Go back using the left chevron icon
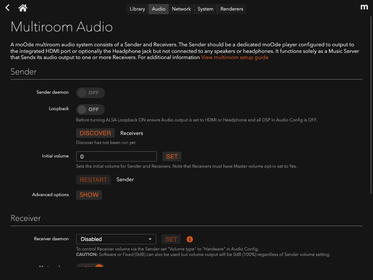373x280 pixels. click(x=7, y=8)
